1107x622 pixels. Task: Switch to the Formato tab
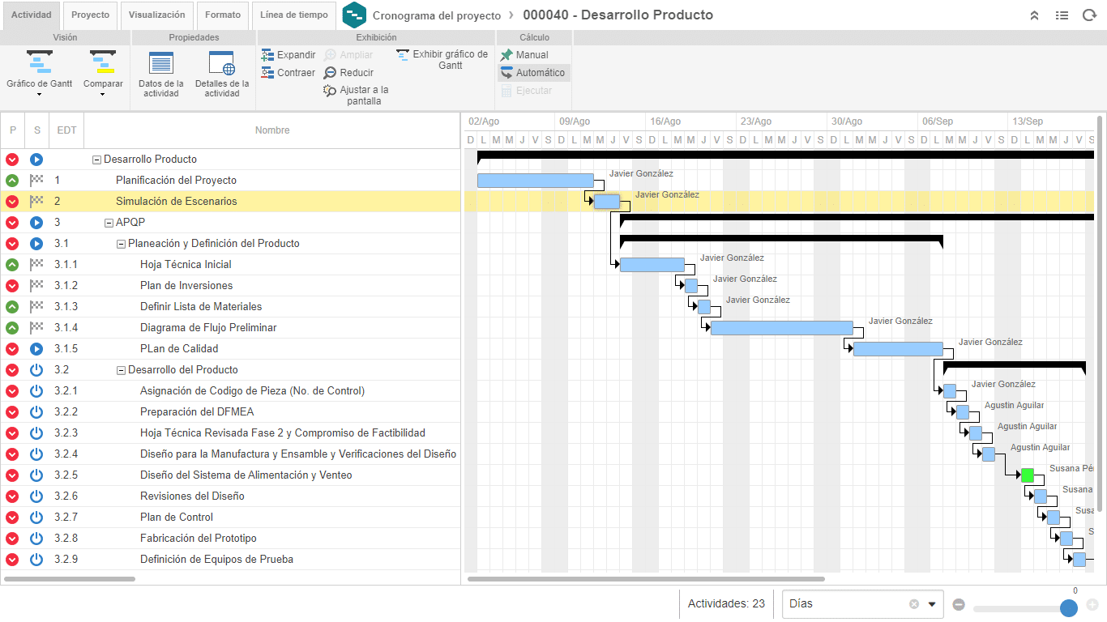(x=222, y=15)
